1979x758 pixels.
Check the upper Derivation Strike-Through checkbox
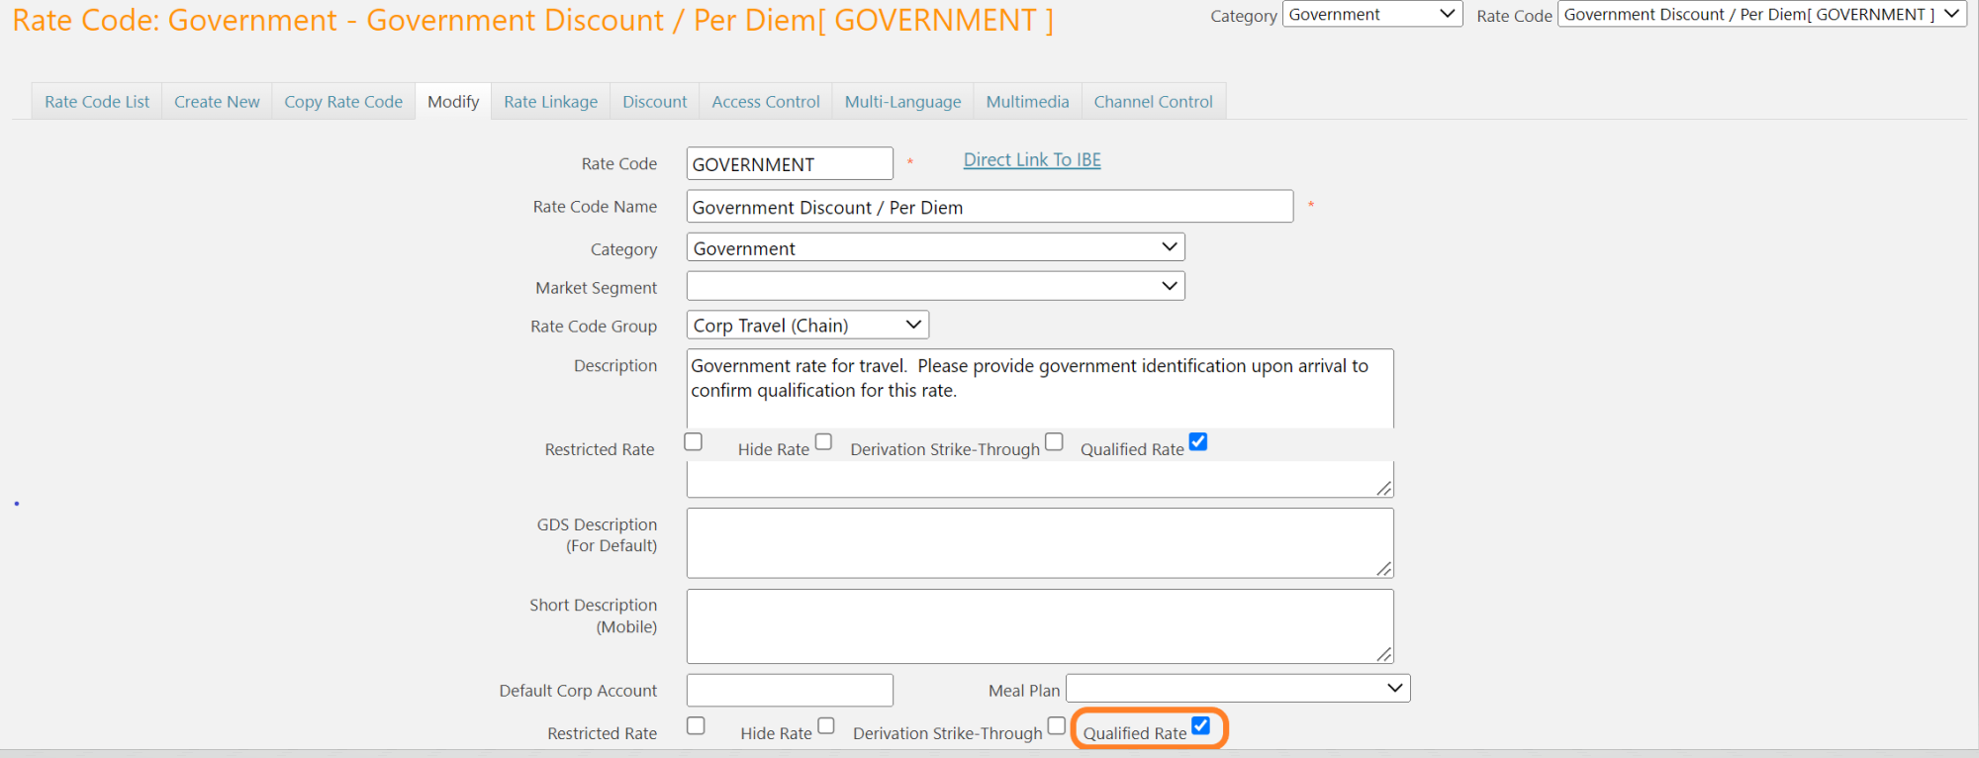1054,441
